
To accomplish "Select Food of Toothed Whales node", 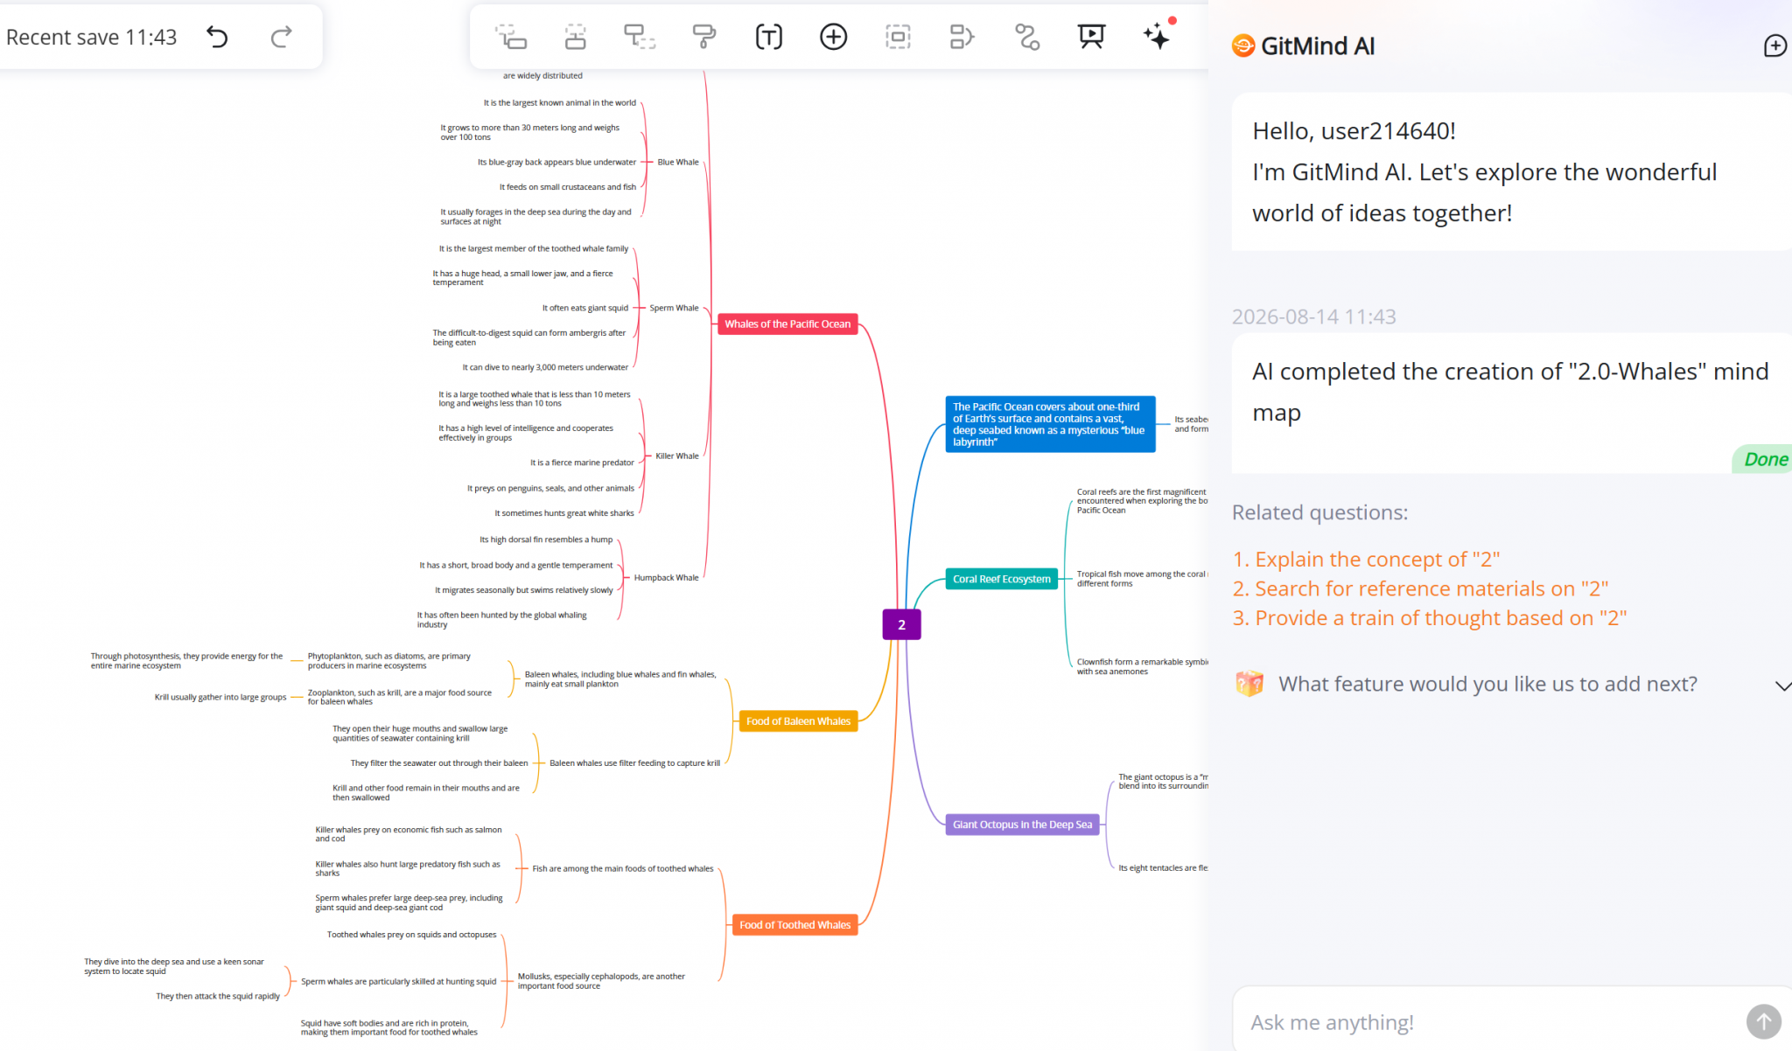I will coord(794,925).
